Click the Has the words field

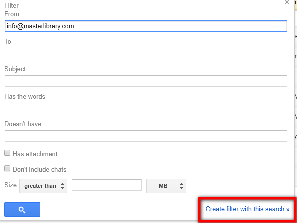click(x=146, y=108)
